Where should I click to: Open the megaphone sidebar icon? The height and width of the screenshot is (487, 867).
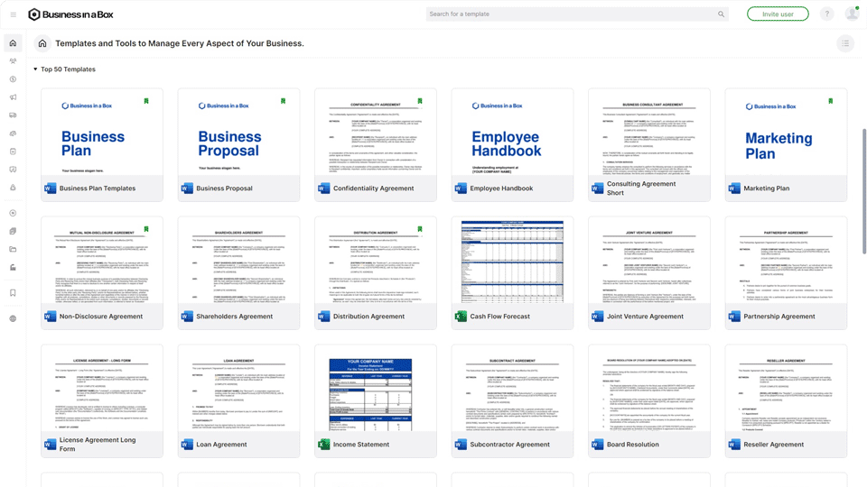pos(13,97)
